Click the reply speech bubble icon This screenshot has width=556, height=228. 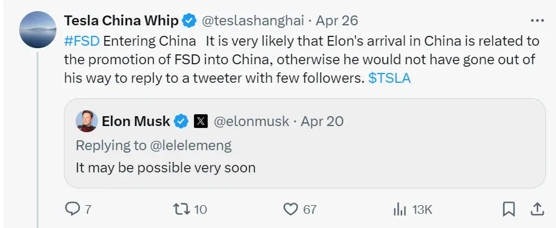click(73, 209)
